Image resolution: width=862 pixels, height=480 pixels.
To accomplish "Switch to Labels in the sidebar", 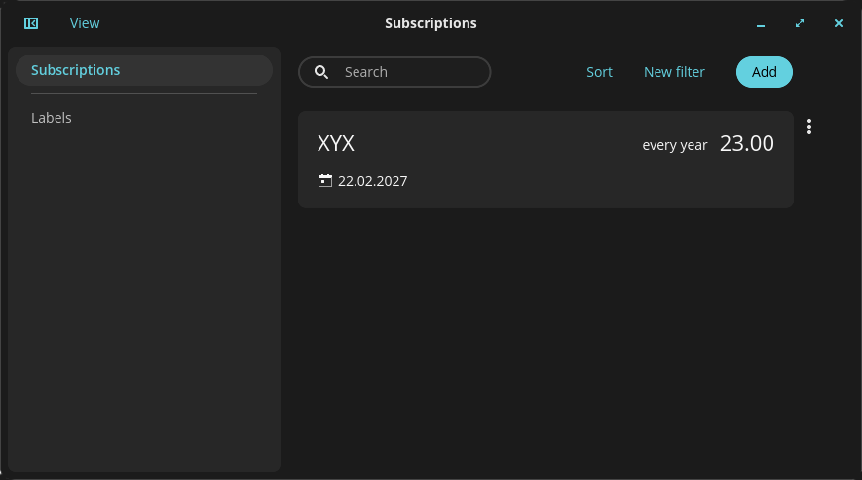I will (x=52, y=118).
